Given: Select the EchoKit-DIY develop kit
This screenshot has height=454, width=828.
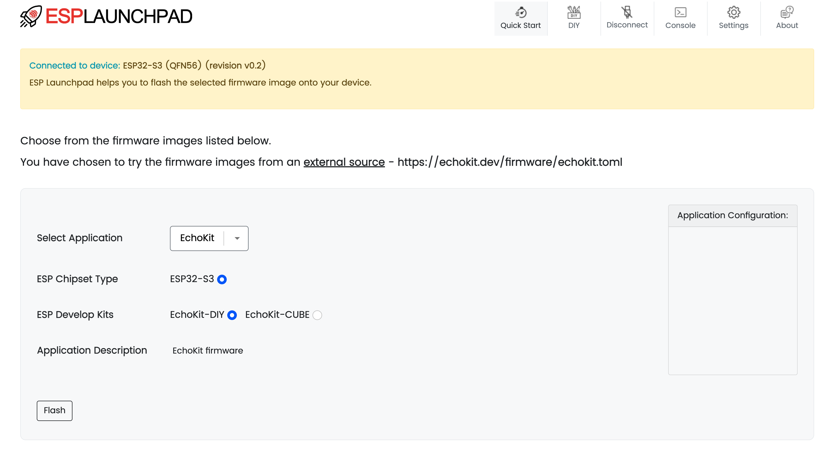Looking at the screenshot, I should tap(232, 315).
